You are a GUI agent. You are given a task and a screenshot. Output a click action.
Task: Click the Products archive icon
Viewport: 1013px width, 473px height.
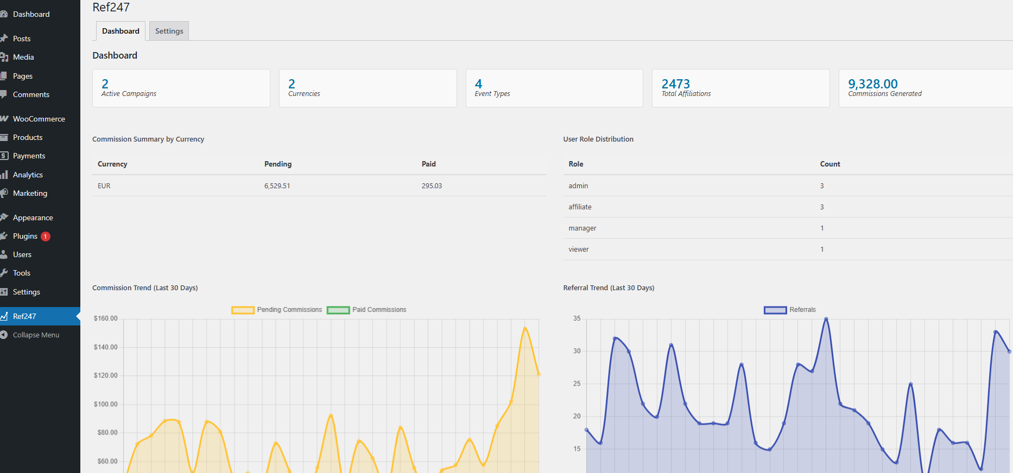tap(3, 137)
